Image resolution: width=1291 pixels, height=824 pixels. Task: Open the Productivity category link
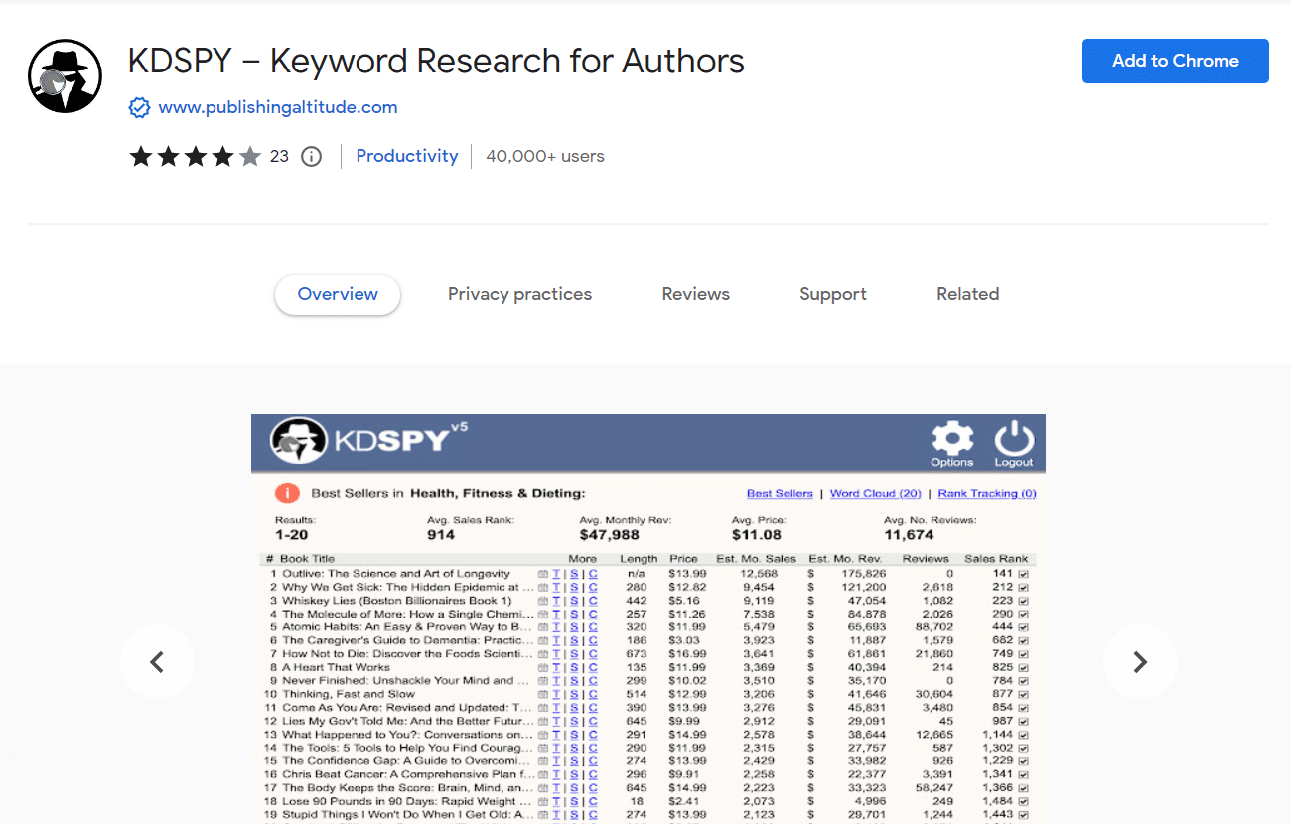407,156
